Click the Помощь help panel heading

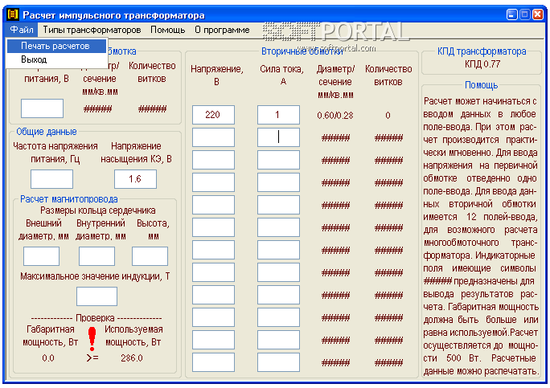(x=481, y=85)
